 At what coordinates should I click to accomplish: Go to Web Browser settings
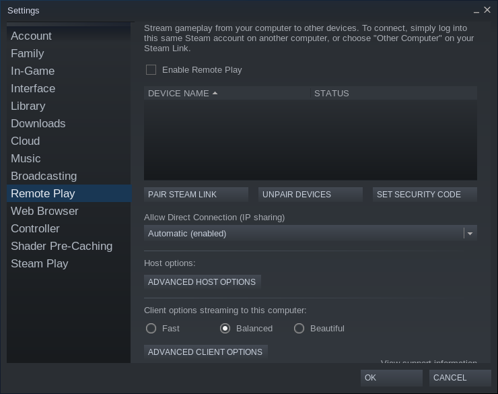click(x=69, y=211)
